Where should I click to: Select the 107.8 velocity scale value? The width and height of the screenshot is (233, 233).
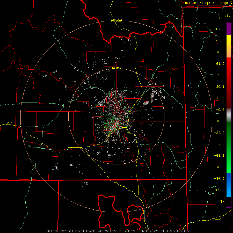[x=219, y=29]
